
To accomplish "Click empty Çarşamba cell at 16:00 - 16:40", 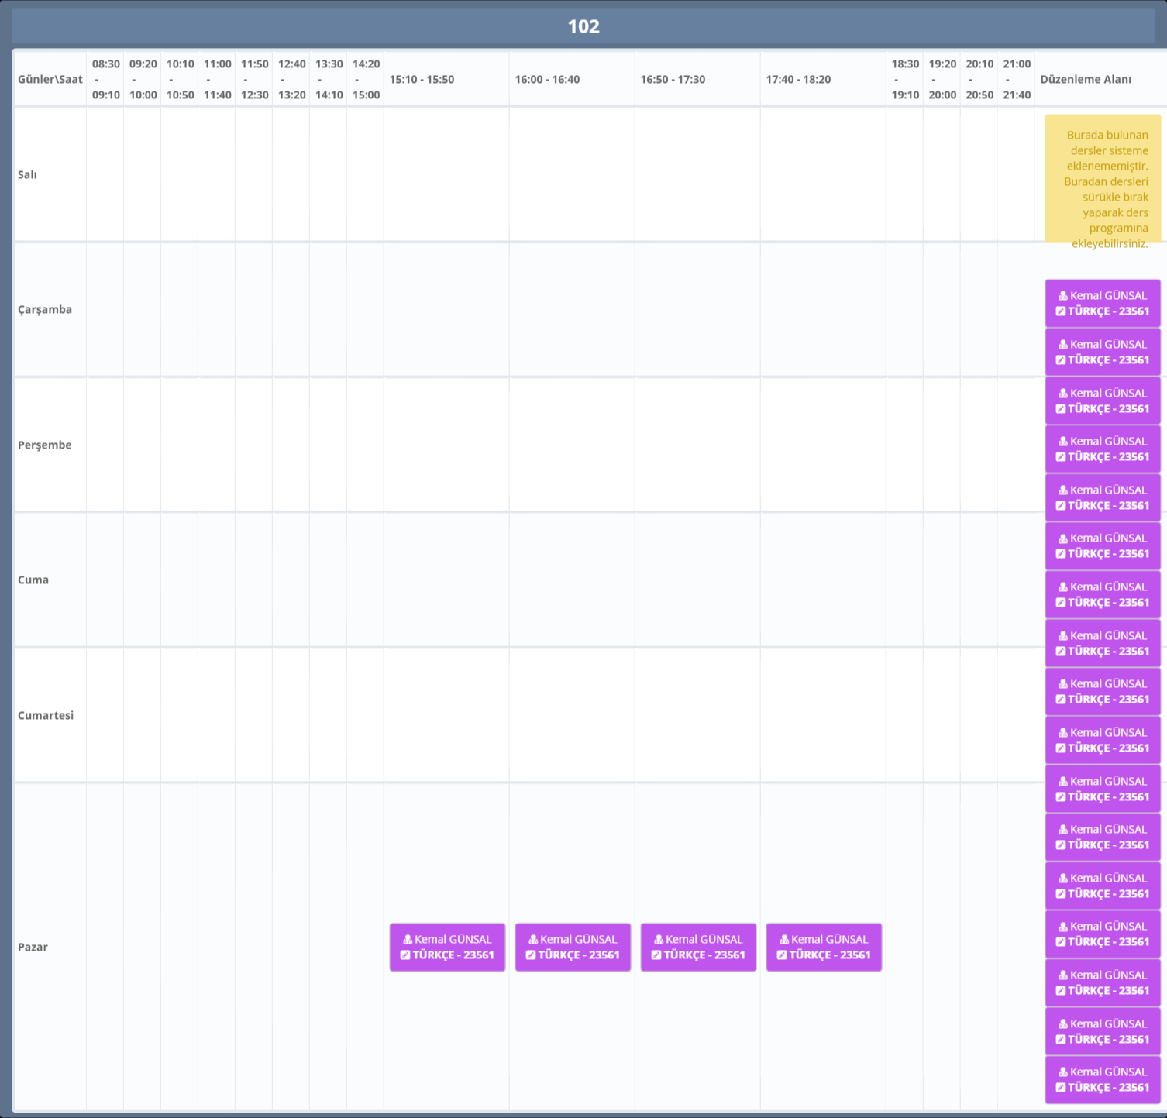I will (572, 309).
